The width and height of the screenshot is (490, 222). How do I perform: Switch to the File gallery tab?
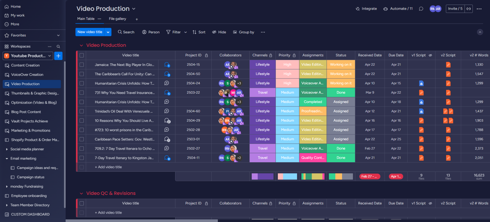point(117,19)
